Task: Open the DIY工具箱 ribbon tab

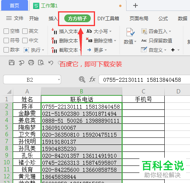Action: coord(108,18)
